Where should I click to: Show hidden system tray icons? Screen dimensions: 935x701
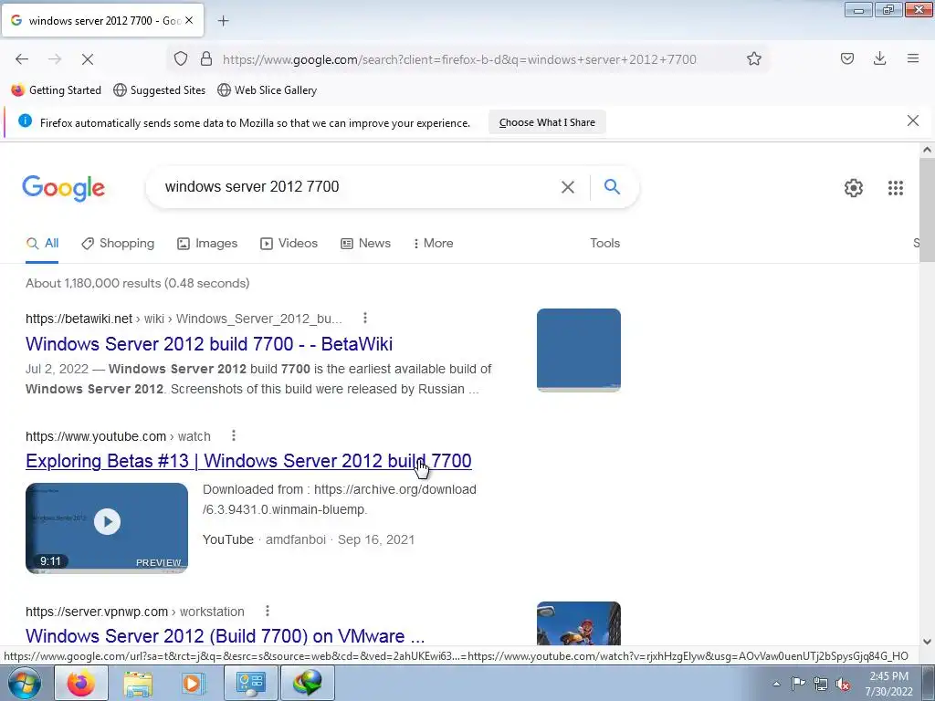(776, 684)
